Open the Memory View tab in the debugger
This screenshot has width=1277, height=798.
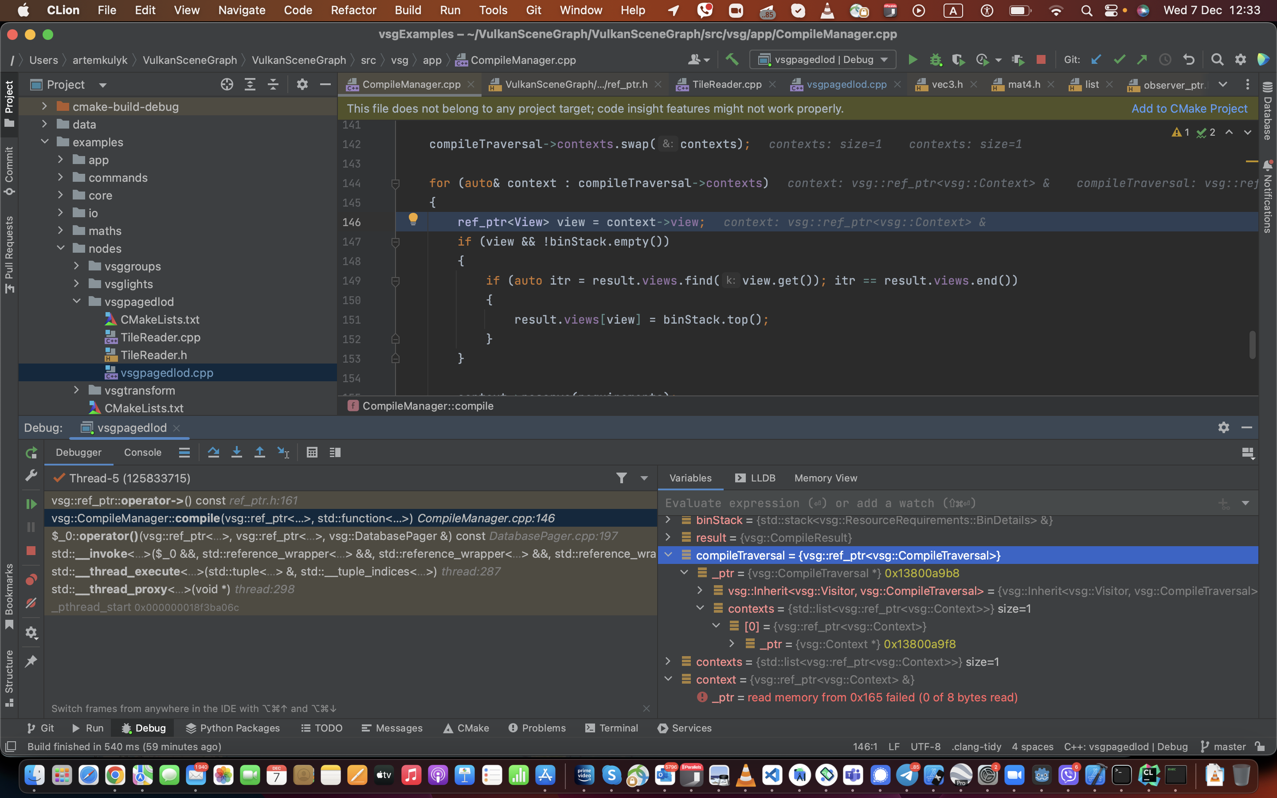pos(825,478)
